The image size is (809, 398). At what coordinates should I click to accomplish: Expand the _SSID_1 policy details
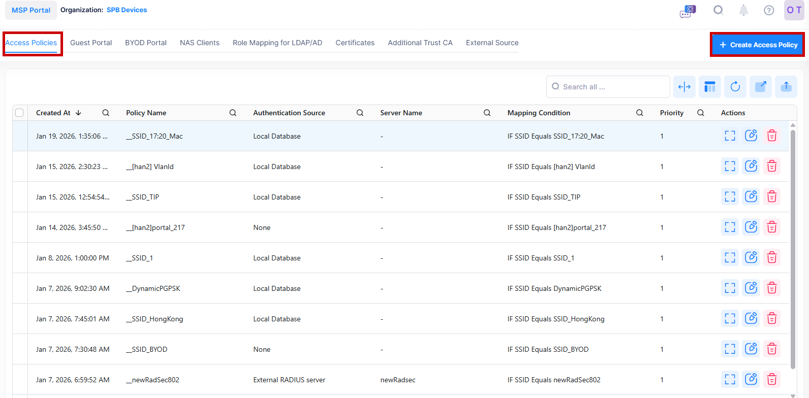point(730,257)
